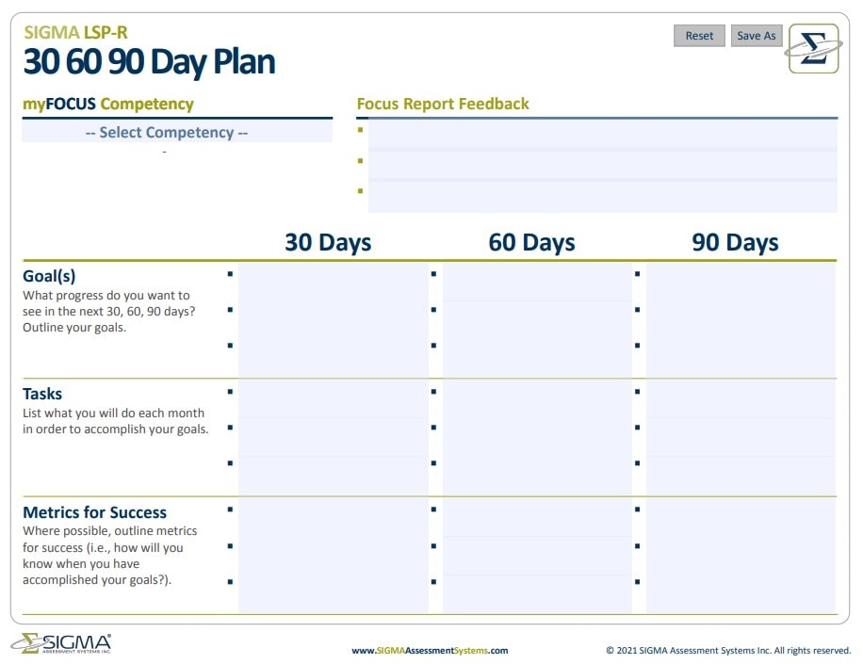Click the first 30 Days Goal field
The height and width of the screenshot is (664, 863).
click(333, 277)
